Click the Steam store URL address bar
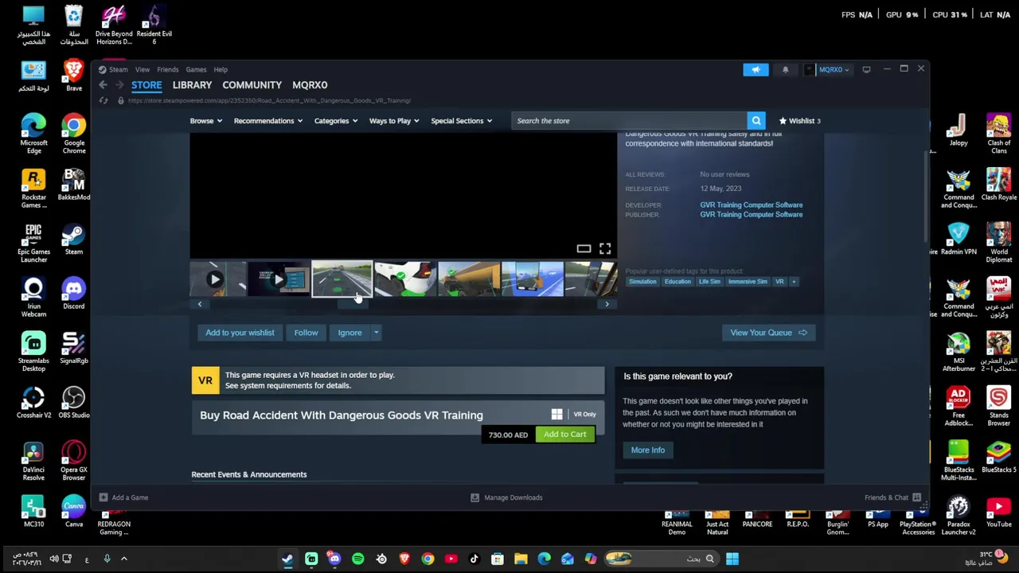This screenshot has height=573, width=1019. [x=271, y=101]
